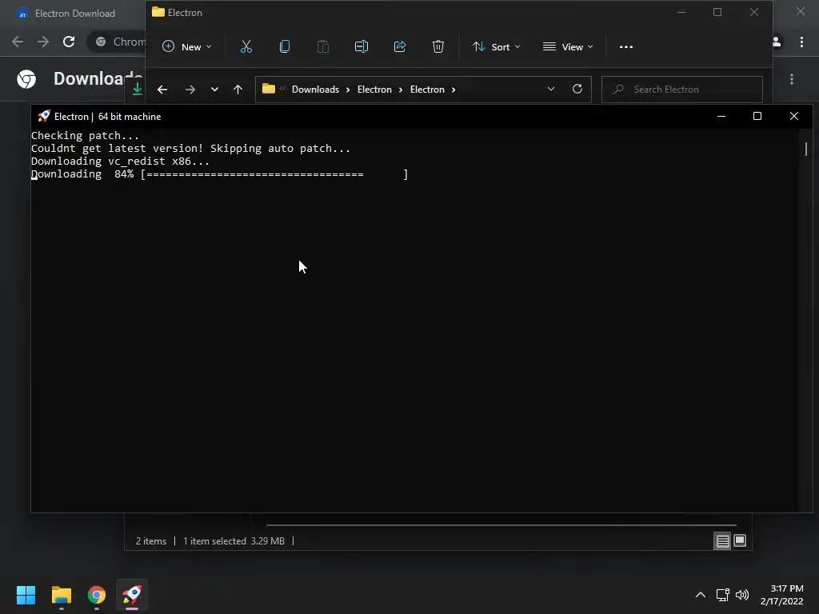This screenshot has height=614, width=819.
Task: Open the View dropdown menu
Action: pos(568,46)
